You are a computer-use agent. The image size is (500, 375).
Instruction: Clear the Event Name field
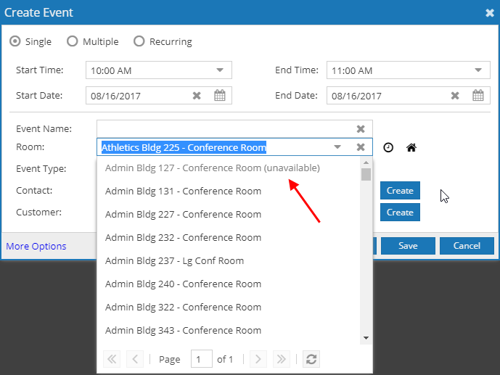pos(361,129)
